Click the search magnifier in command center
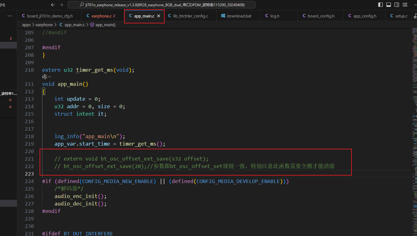 coord(82,5)
